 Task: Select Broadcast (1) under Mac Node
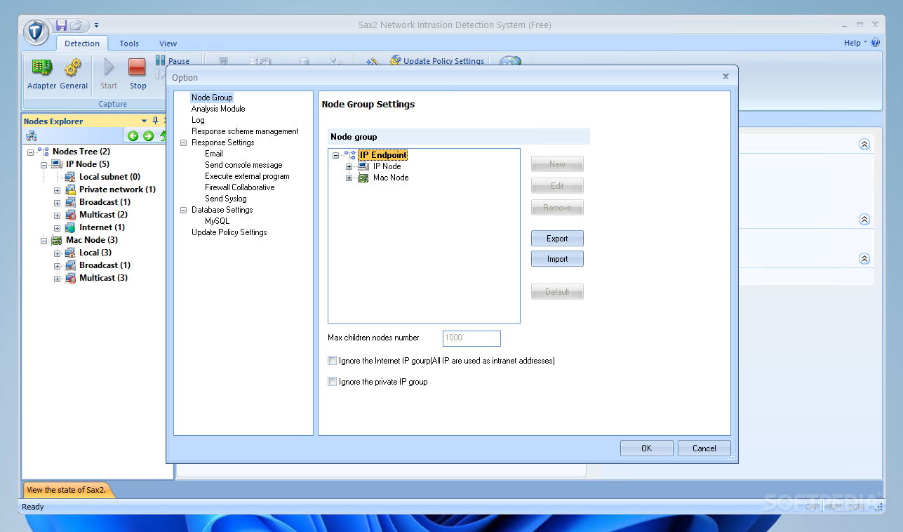105,265
